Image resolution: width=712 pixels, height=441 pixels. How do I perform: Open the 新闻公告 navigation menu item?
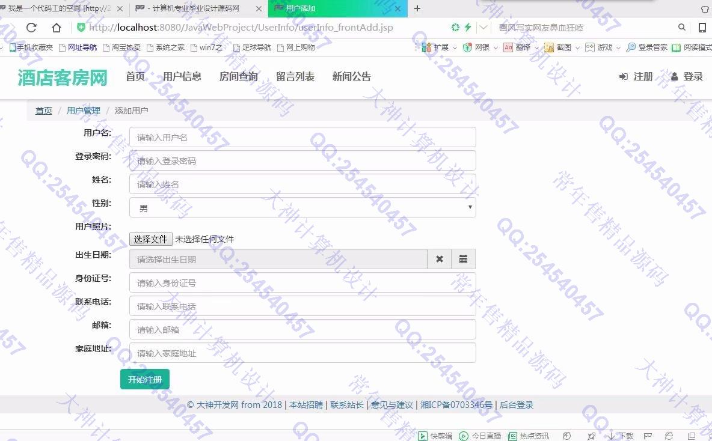pos(351,77)
